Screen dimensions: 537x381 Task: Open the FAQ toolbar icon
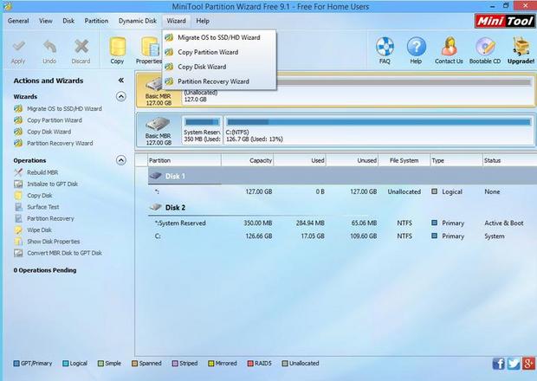coord(385,49)
